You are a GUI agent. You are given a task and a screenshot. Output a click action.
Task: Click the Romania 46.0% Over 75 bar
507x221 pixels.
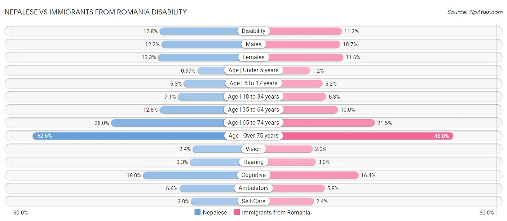368,136
